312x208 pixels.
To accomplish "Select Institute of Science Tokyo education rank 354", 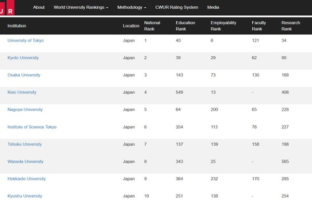I will point(179,127).
